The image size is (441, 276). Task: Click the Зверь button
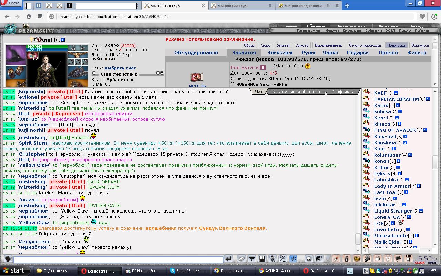click(x=266, y=45)
